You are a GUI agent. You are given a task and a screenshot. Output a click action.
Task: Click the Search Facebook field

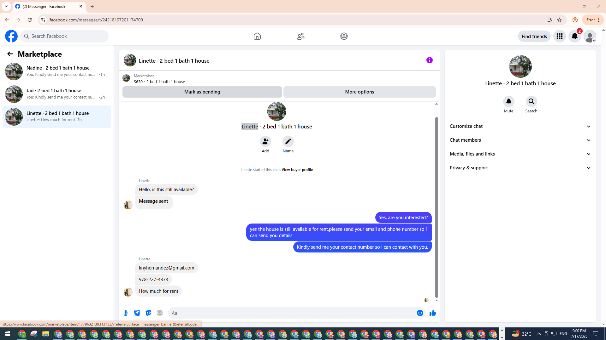pos(65,36)
